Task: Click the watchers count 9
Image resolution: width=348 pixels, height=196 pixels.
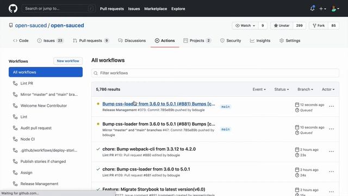Action: pyautogui.click(x=263, y=26)
